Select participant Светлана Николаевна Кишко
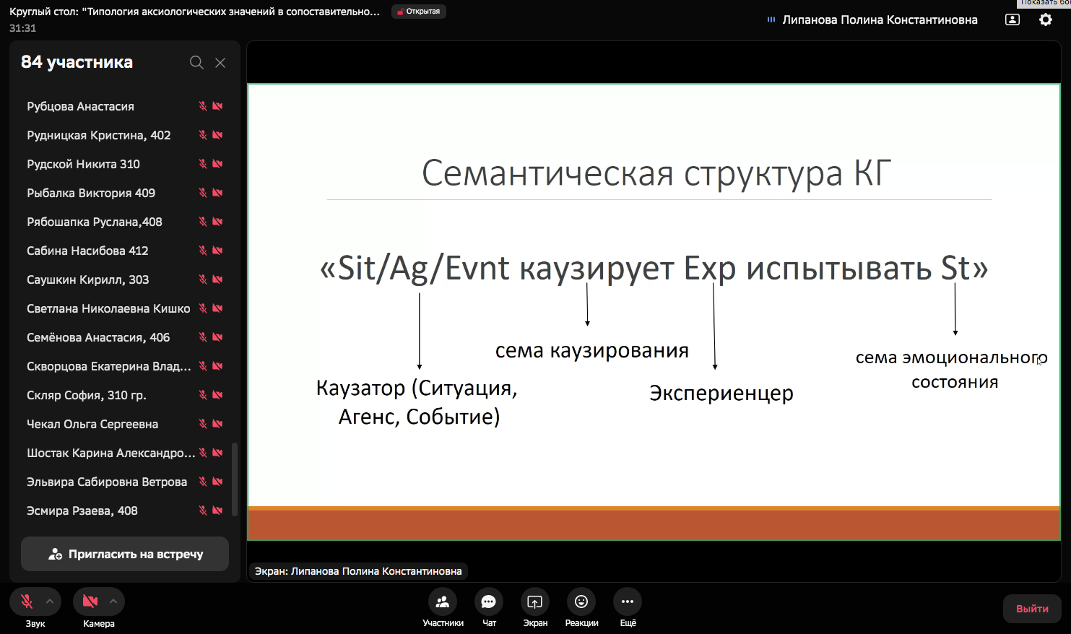The width and height of the screenshot is (1071, 634). coord(108,308)
